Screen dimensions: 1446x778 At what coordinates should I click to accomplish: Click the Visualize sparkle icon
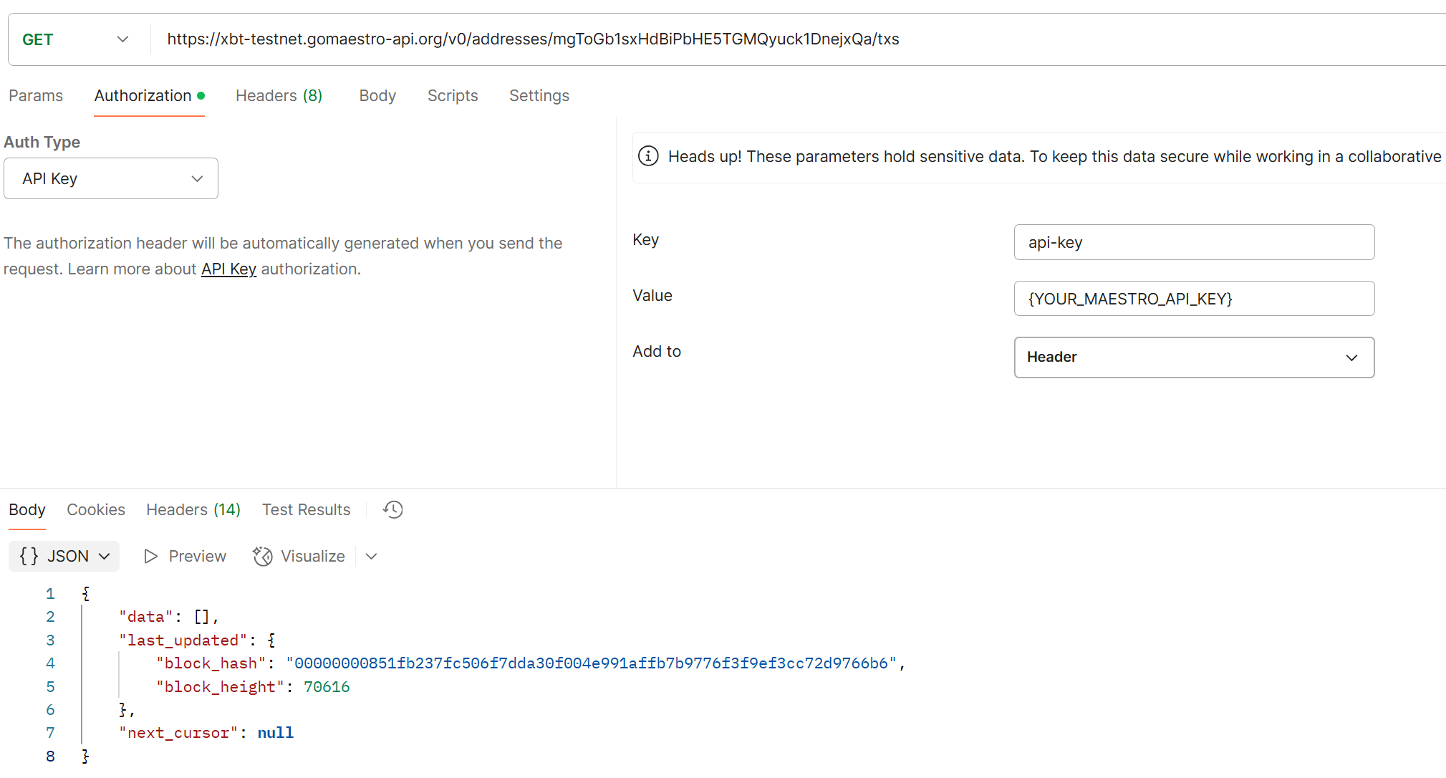(x=263, y=557)
